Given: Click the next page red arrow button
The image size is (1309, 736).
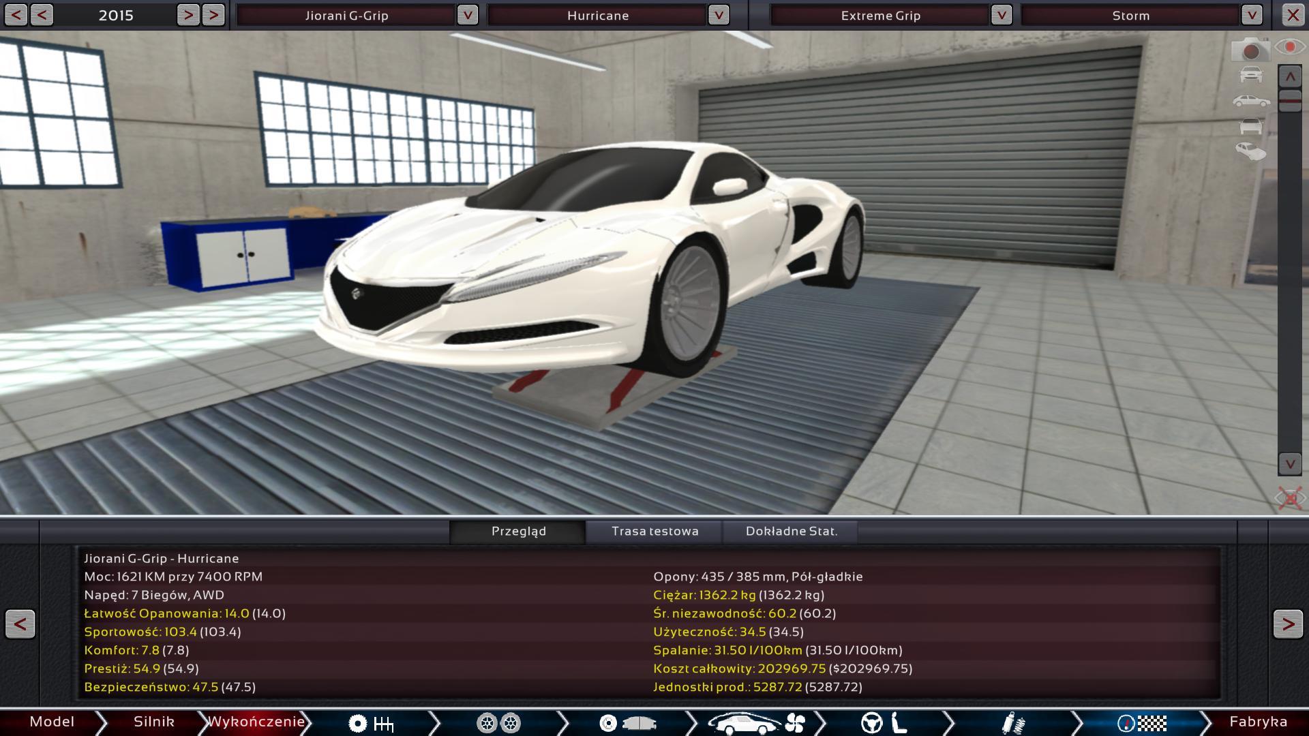Looking at the screenshot, I should pos(1288,624).
